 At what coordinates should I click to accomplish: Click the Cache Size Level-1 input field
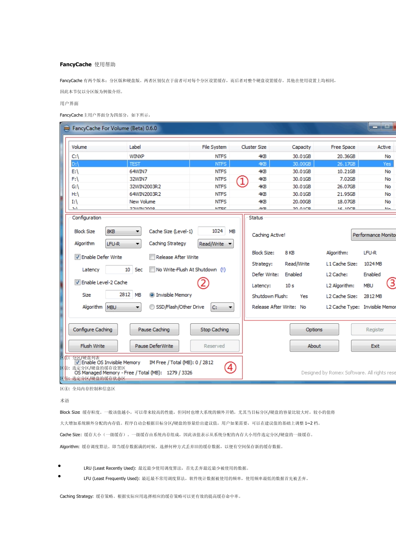pos(211,231)
